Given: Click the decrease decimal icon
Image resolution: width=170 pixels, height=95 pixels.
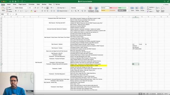Looking at the screenshot, I should click(85, 11).
